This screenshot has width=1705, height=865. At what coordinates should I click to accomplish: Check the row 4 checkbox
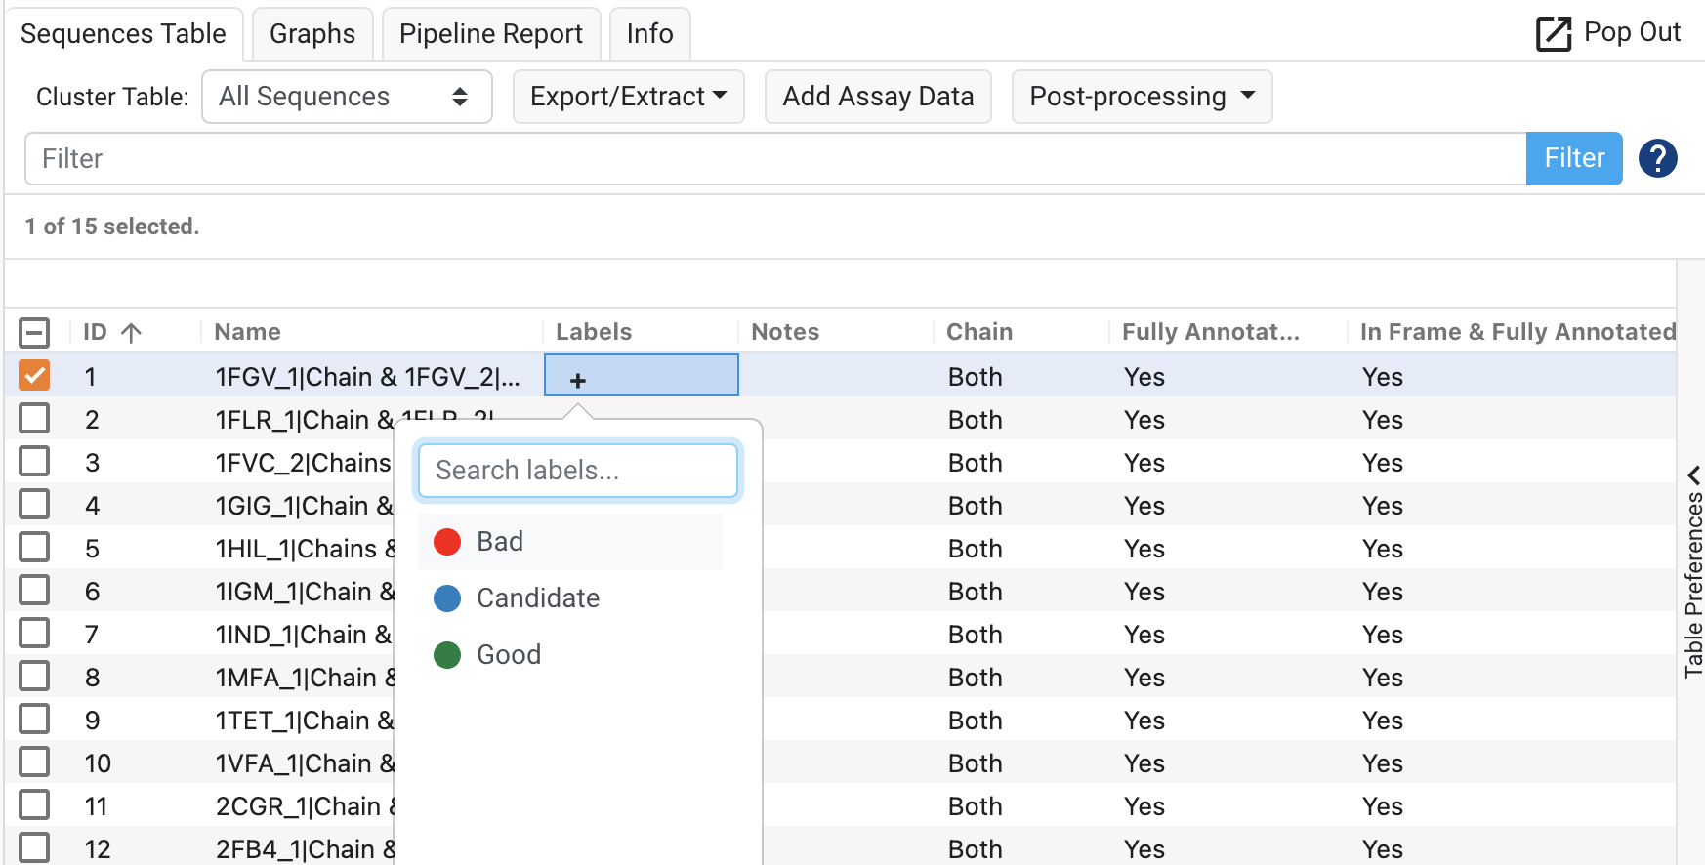[34, 505]
